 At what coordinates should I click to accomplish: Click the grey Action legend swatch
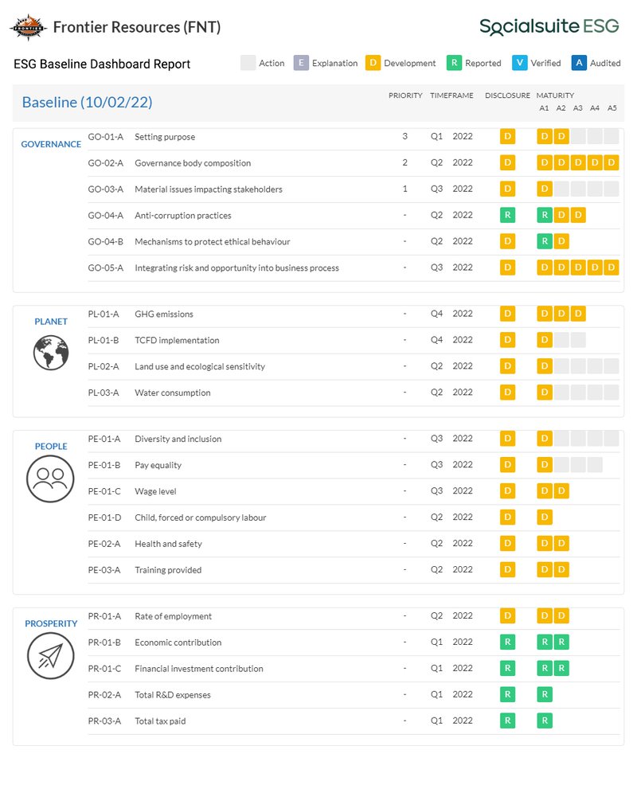(x=248, y=63)
